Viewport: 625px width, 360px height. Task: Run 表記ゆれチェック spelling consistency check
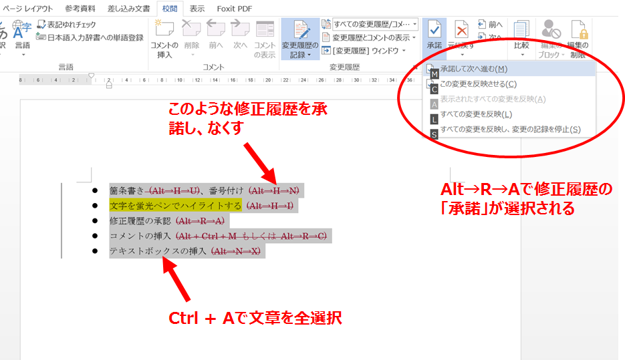(67, 25)
